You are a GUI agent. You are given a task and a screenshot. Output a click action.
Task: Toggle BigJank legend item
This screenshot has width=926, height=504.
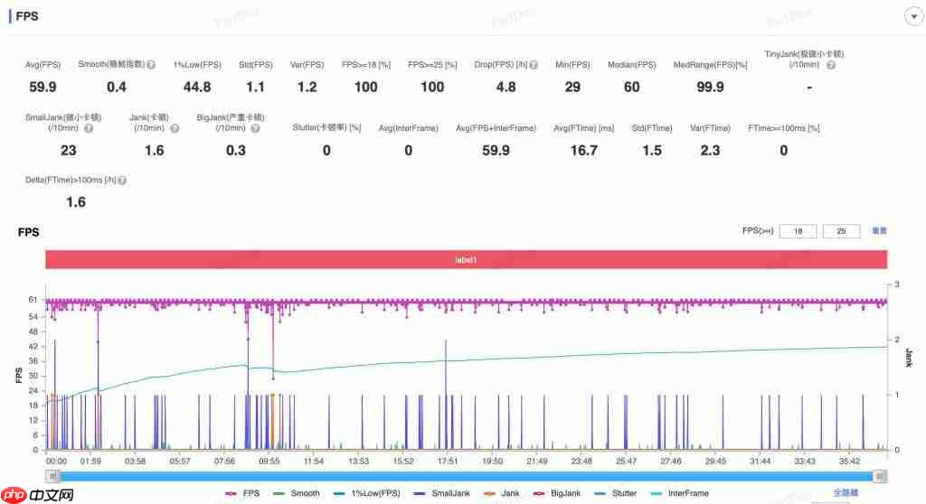(x=557, y=493)
